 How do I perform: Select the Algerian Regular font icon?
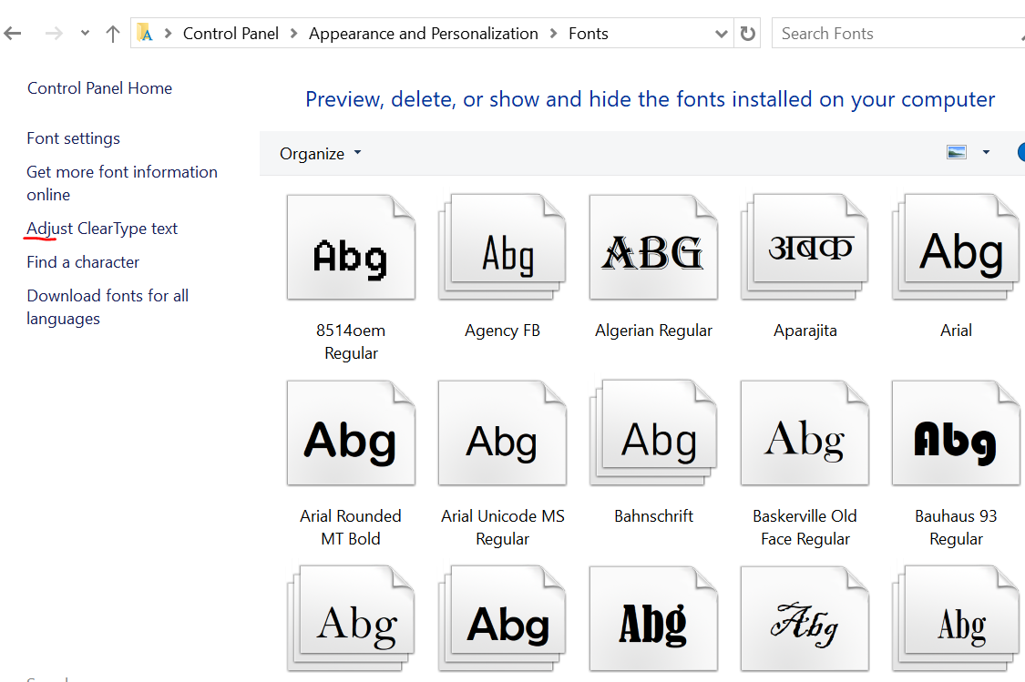coord(653,249)
